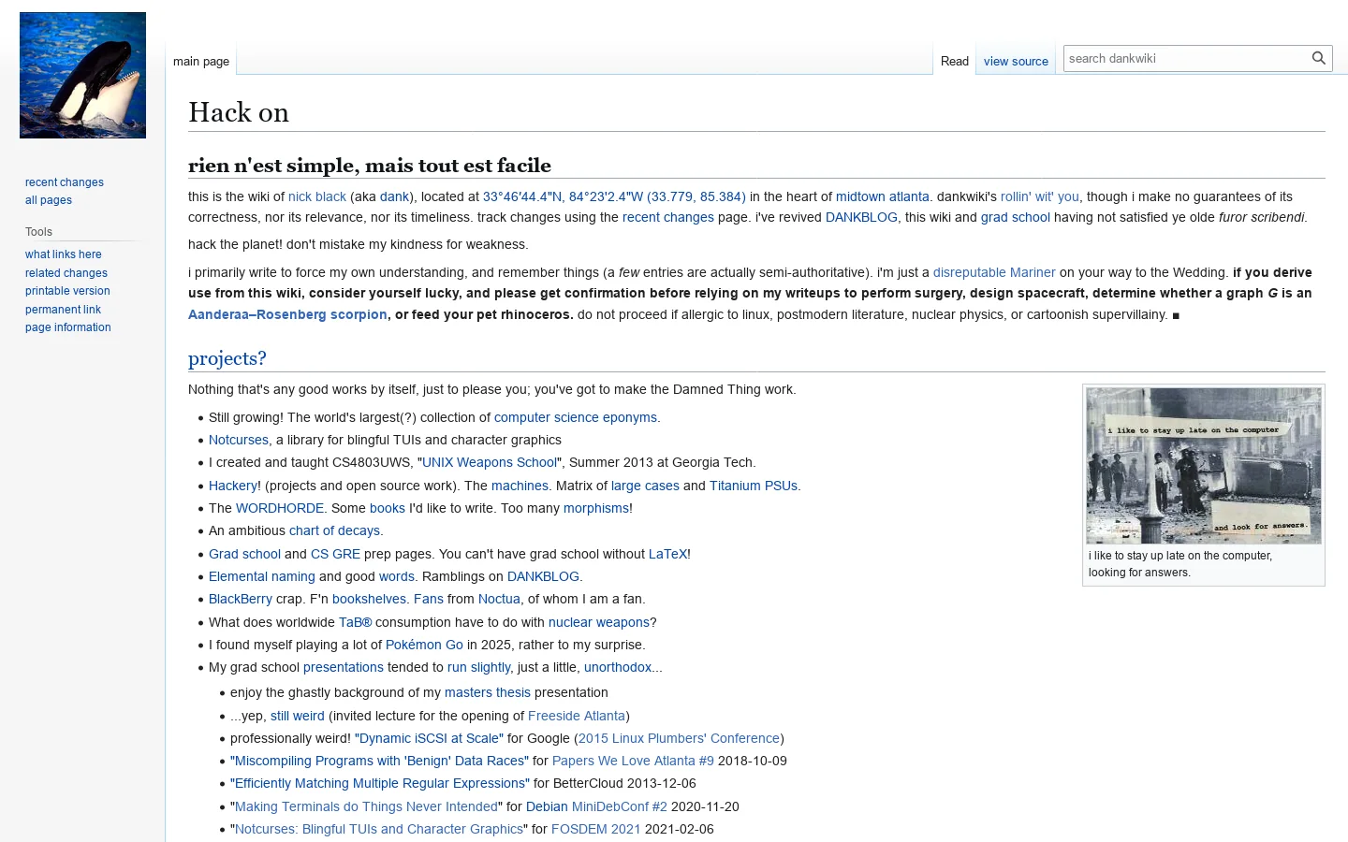The image size is (1348, 842).
Task: Click 'what links here' tool link
Action: pos(64,254)
